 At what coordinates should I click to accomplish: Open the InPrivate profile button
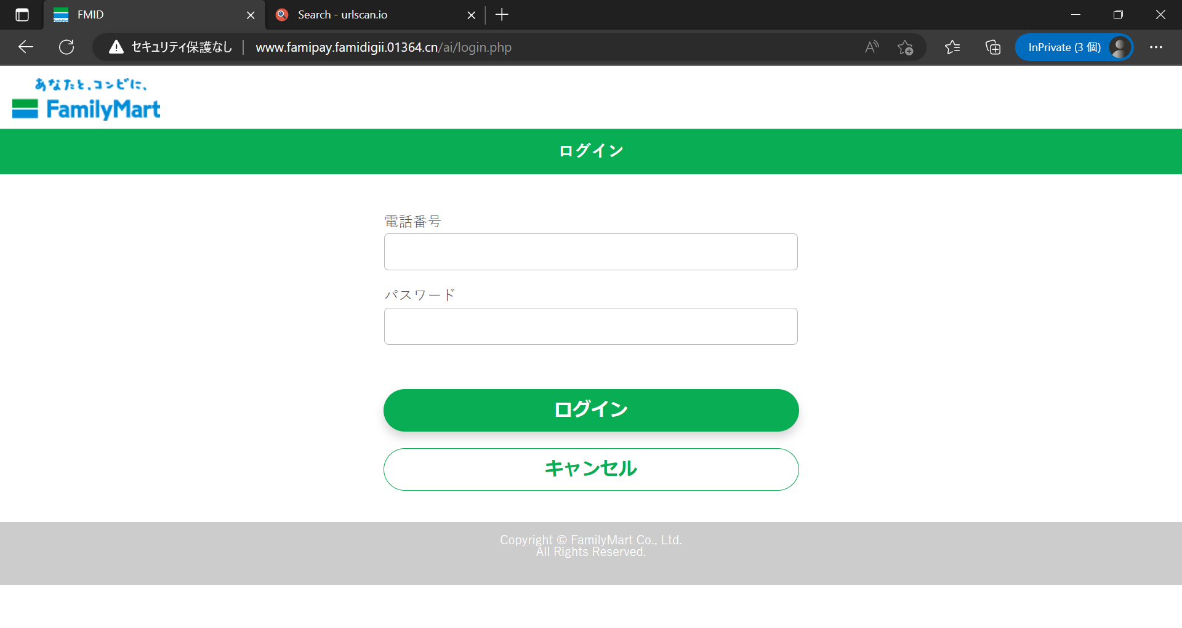(x=1074, y=47)
